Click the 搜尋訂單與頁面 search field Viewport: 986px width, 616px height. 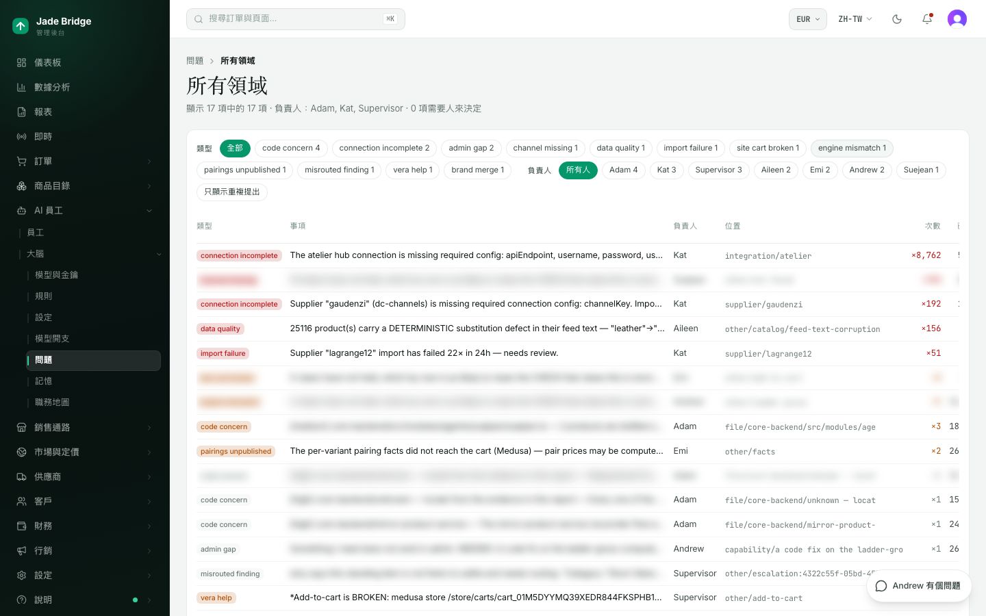tap(296, 19)
